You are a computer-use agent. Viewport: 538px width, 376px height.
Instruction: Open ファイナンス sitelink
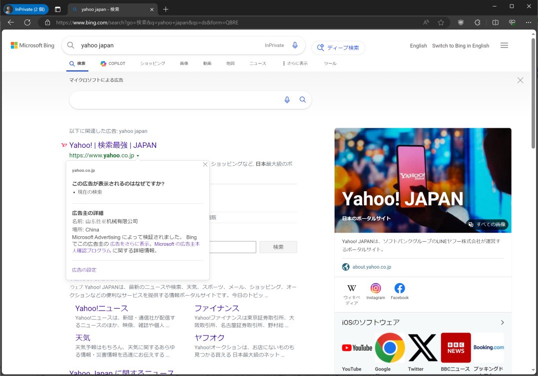217,309
